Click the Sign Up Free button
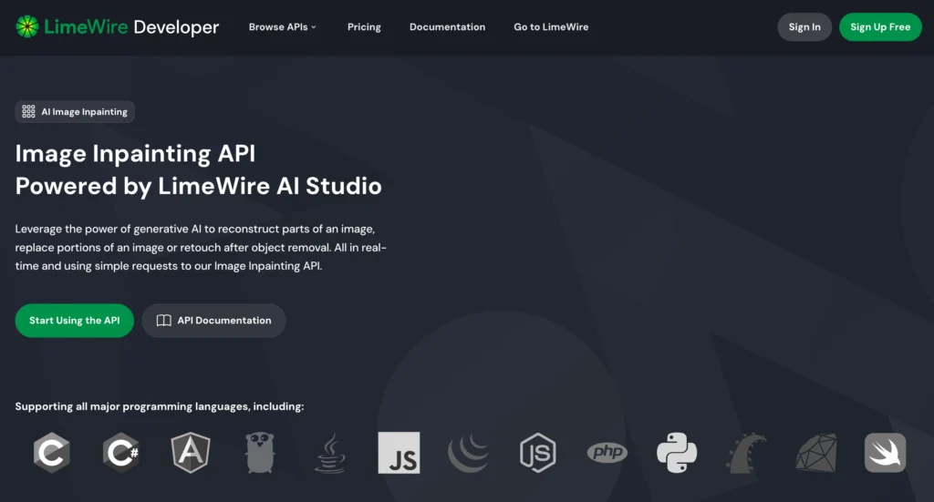This screenshot has height=502, width=934. point(880,26)
